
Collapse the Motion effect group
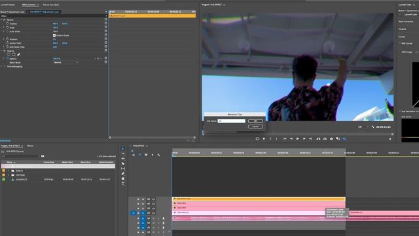[x=1, y=20]
